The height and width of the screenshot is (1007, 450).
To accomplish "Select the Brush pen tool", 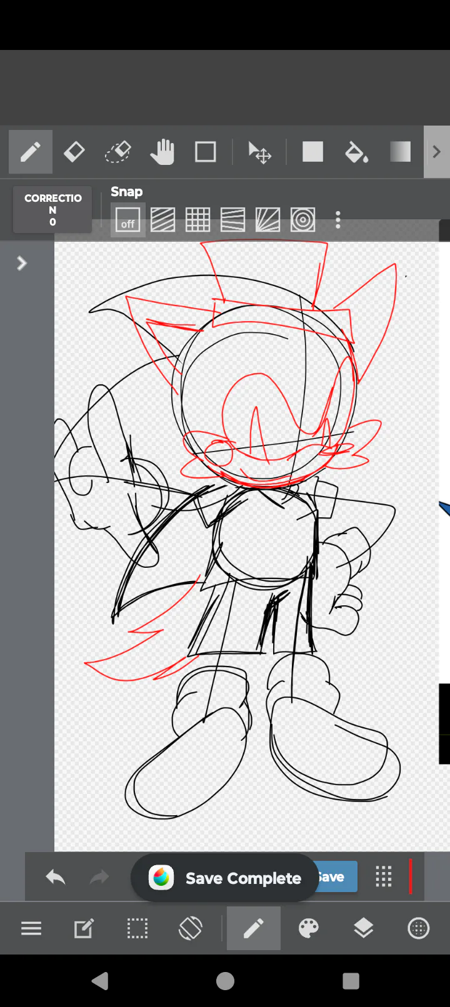I will coord(30,152).
